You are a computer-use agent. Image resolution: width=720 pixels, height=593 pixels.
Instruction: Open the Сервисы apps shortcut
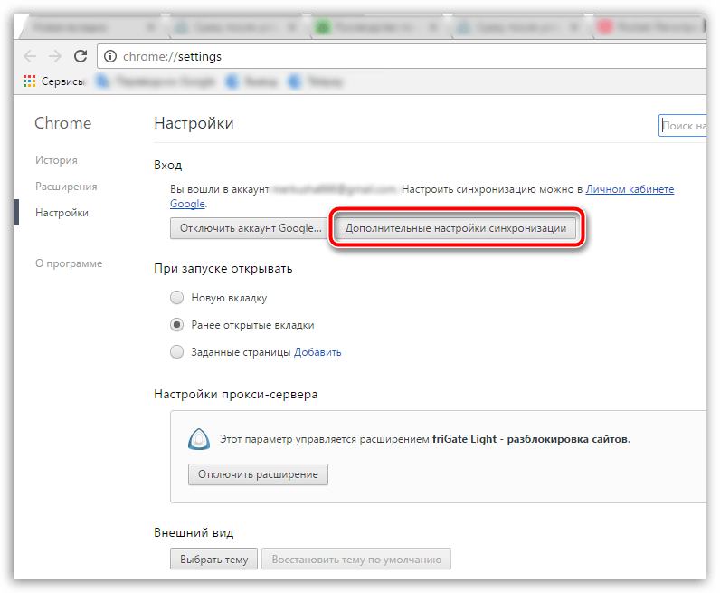coord(53,81)
